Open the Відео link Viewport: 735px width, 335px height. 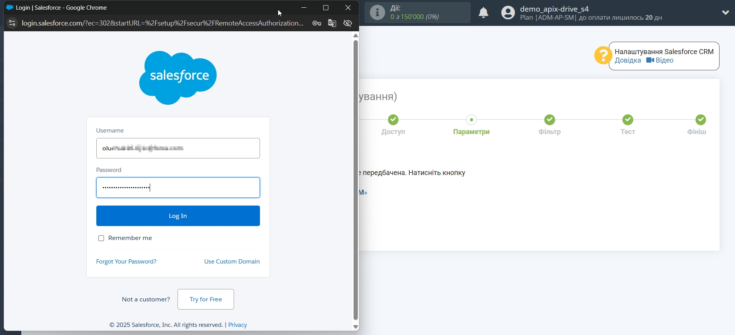coord(664,60)
